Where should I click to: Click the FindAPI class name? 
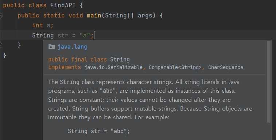63,5
